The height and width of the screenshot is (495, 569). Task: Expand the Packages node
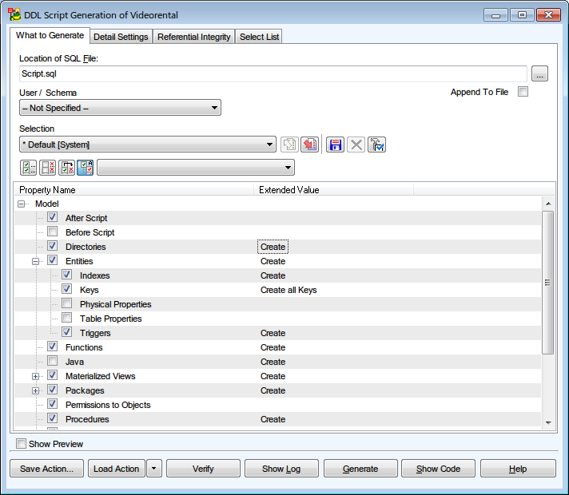point(35,391)
